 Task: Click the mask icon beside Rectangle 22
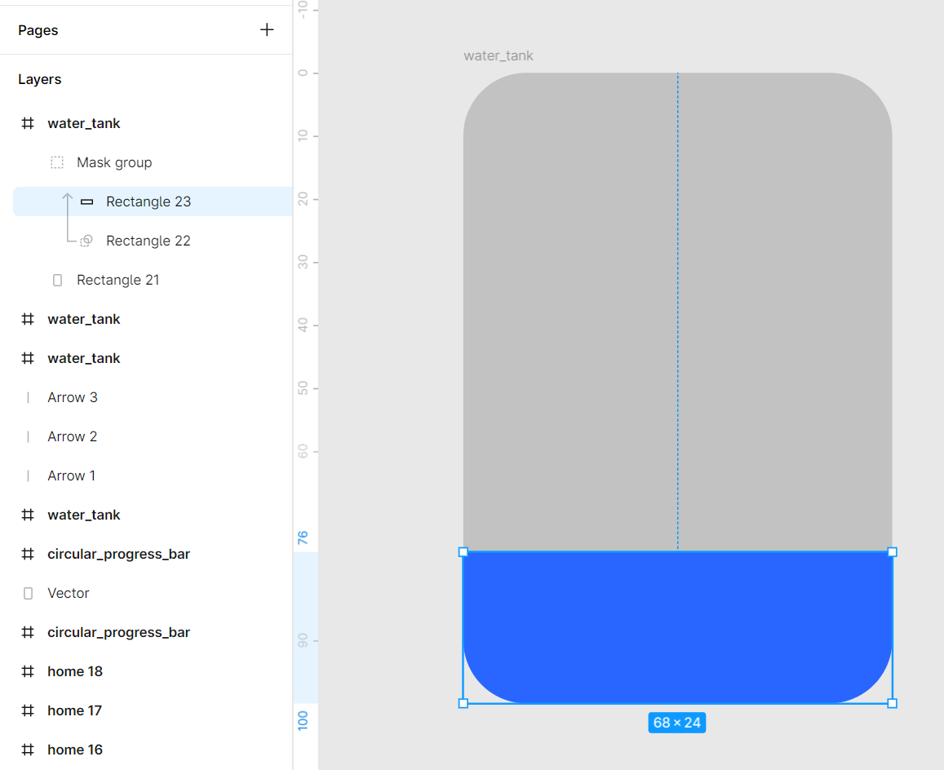coord(86,241)
